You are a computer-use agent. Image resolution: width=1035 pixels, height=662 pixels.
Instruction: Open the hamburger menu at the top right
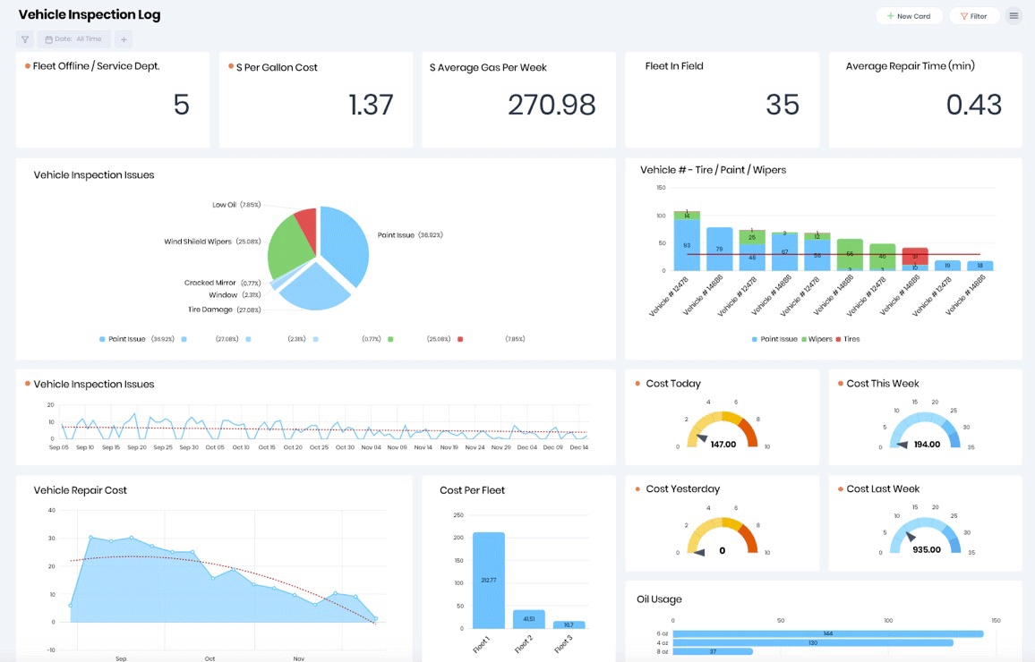(1014, 15)
